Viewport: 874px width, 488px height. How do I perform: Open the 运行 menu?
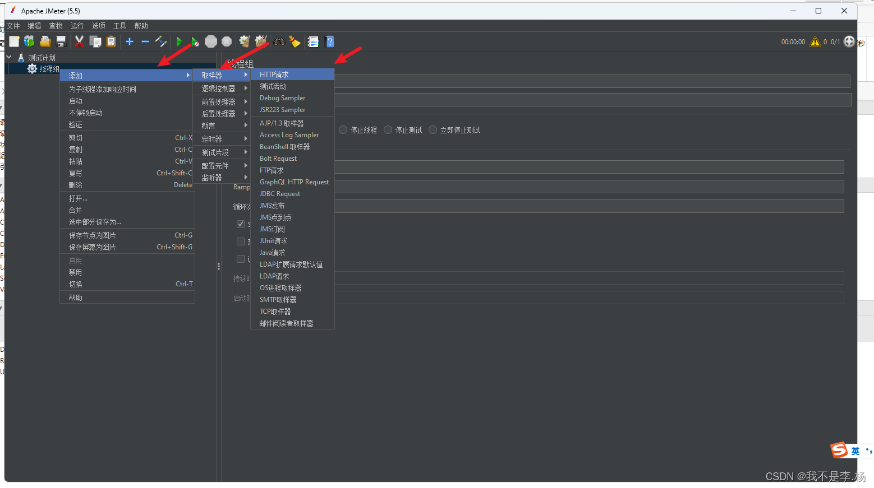(77, 26)
